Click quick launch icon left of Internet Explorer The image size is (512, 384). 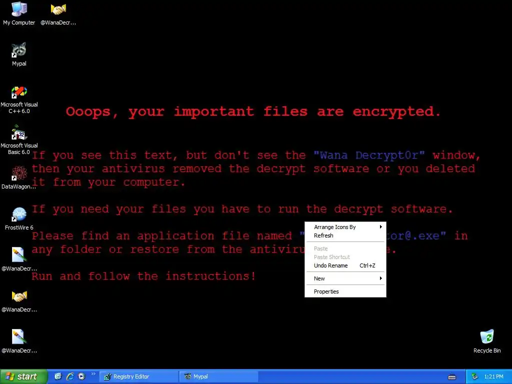[x=58, y=376]
